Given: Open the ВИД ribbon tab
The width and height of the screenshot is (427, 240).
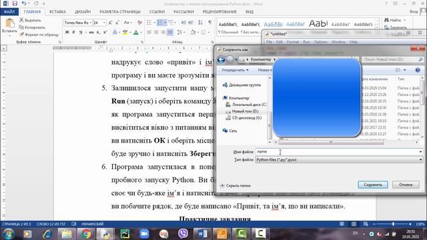Looking at the screenshot, I should (249, 12).
